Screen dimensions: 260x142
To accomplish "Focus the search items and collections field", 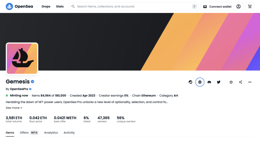I will point(134,6).
